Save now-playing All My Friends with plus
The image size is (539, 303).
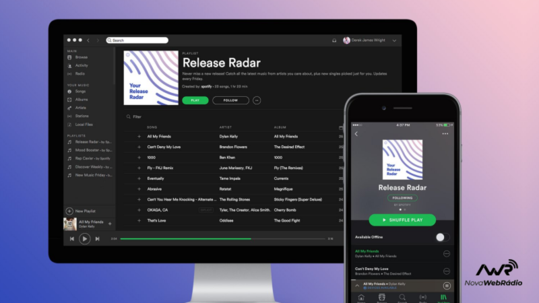tap(110, 224)
